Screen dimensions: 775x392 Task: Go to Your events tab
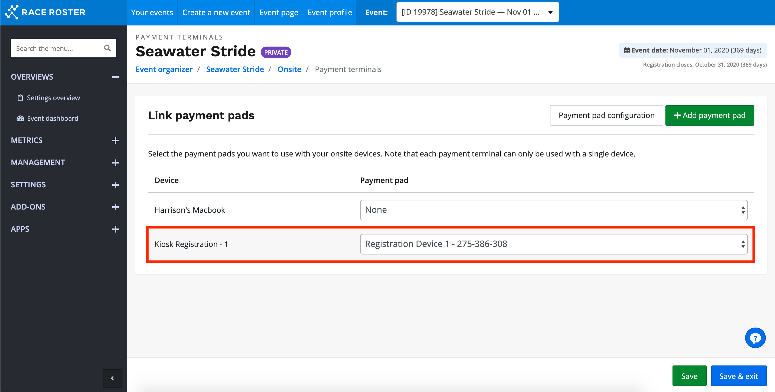(x=152, y=13)
